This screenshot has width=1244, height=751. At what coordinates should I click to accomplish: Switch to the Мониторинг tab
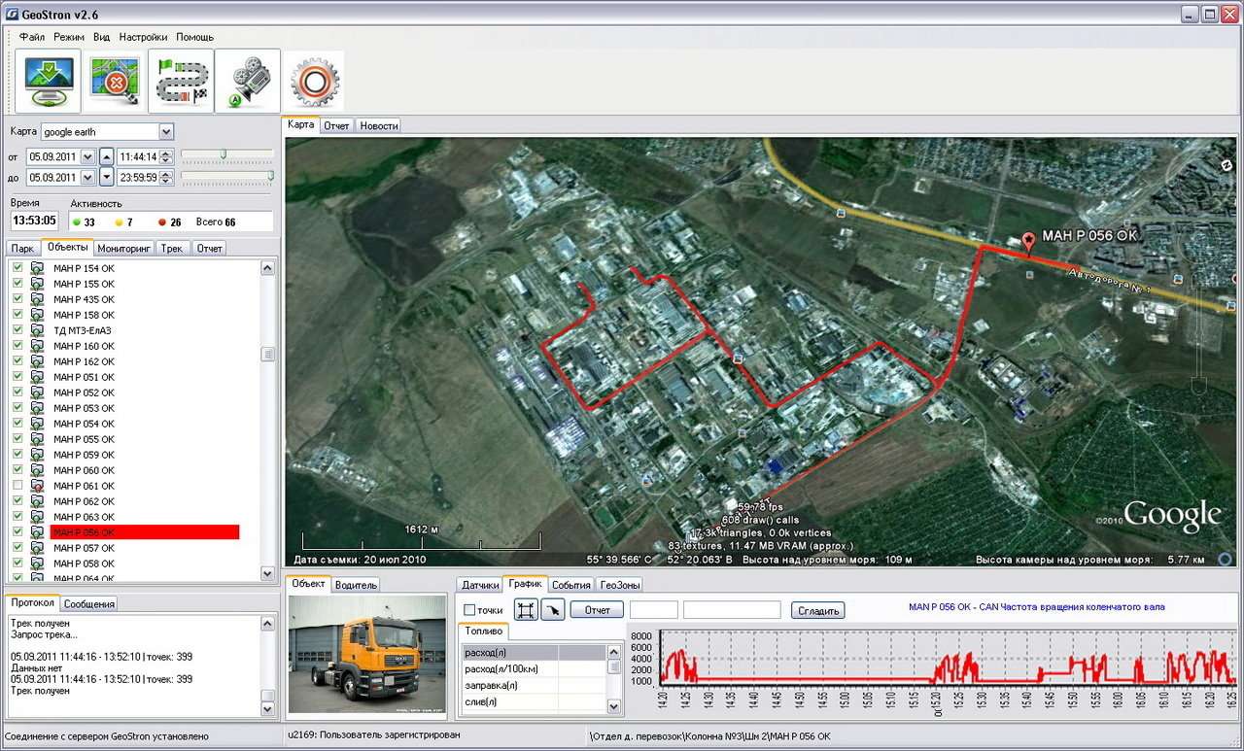[124, 248]
